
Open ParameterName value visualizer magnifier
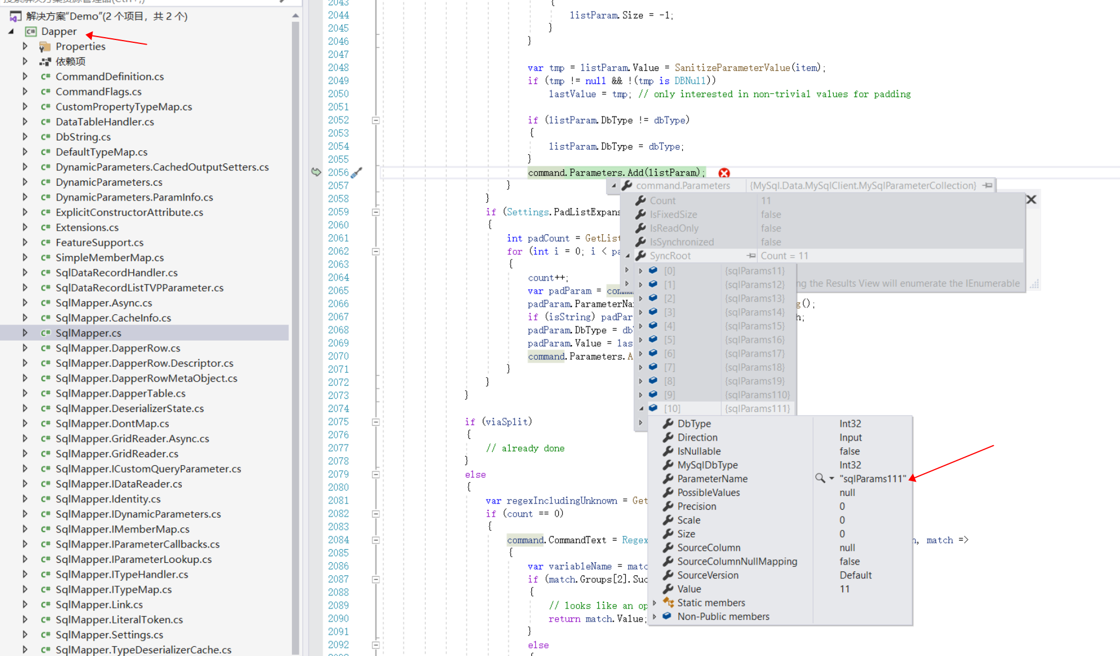click(x=820, y=478)
